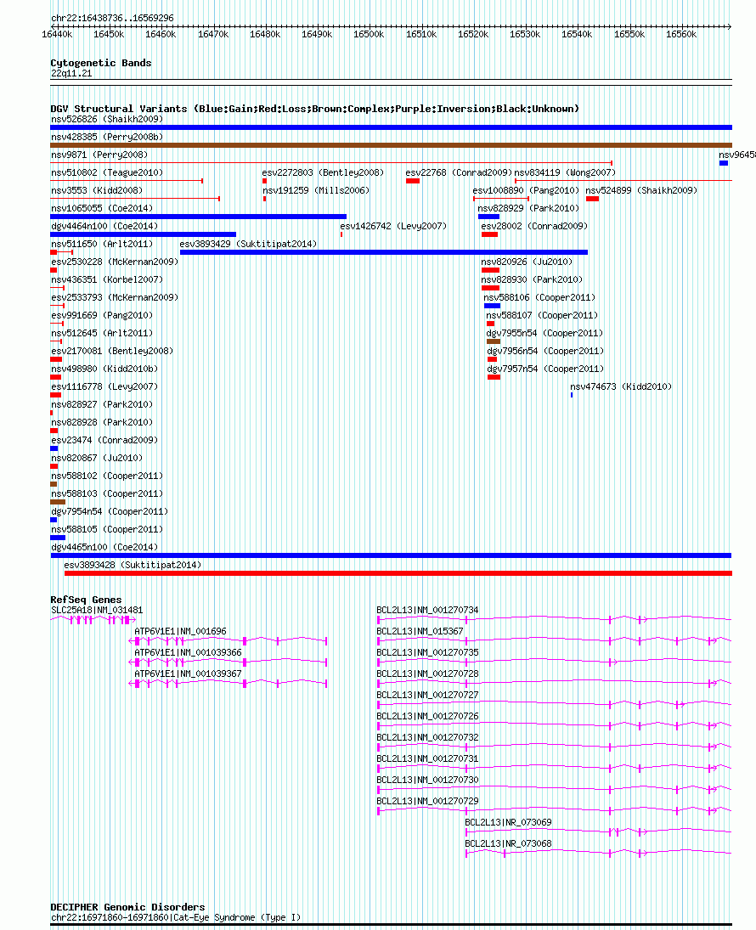Open esv3893428 (Suktitipat2014) variant
756x930 pixels.
pyautogui.click(x=133, y=564)
